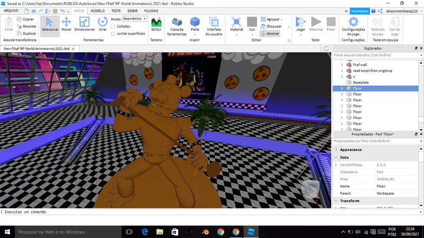Activate the Girar rotate tool
Image resolution: width=424 pixels, height=238 pixels.
tap(103, 24)
